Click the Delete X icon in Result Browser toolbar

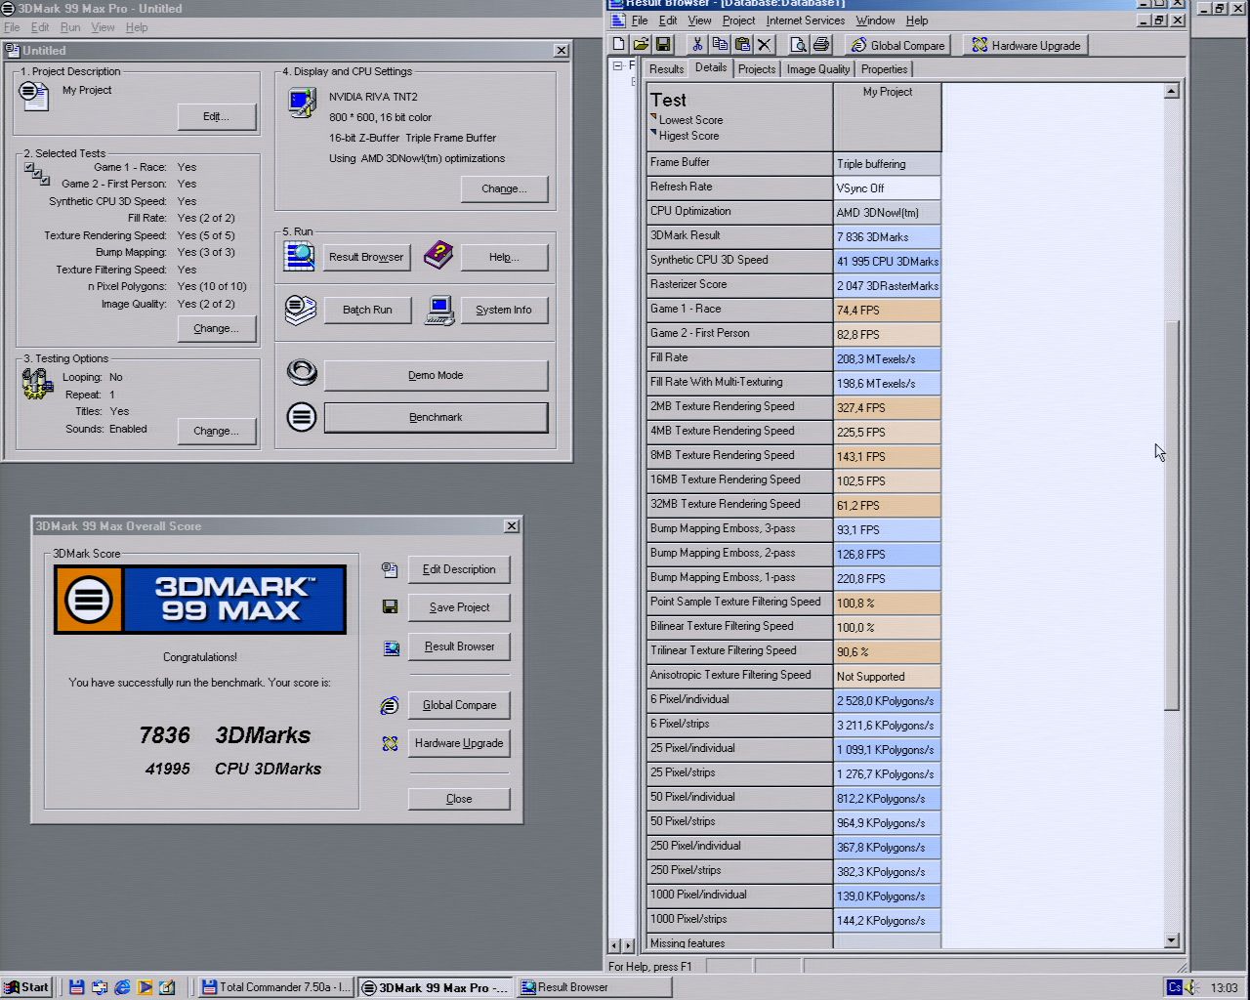click(765, 45)
